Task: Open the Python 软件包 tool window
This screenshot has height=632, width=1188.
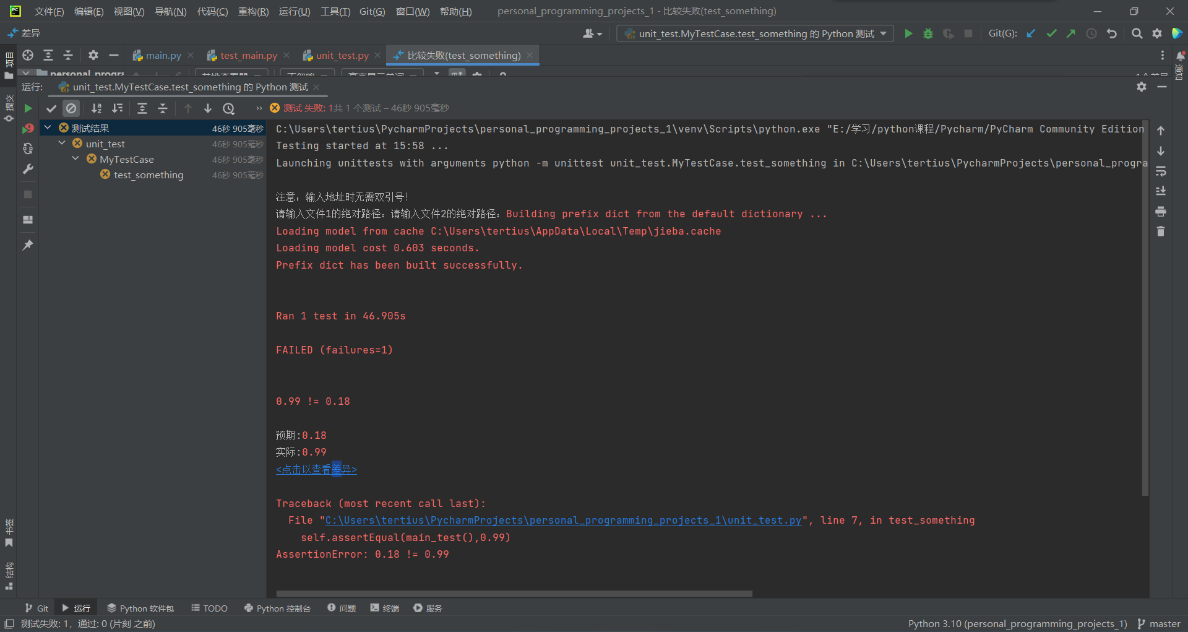Action: click(140, 608)
